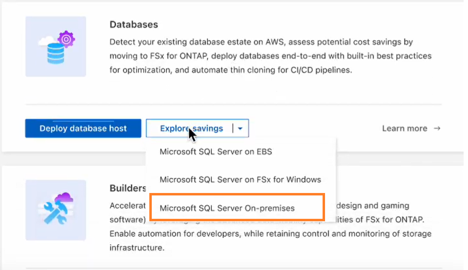The height and width of the screenshot is (270, 468).
Task: Open the Learn more link
Action: click(405, 128)
